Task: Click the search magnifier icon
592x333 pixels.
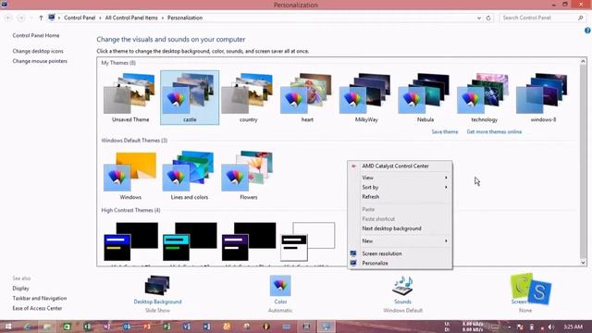Action: [x=581, y=18]
